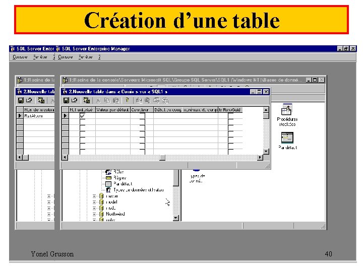Select the yellow Règles icon in the tree
Screen dimensions: 363x272
pyautogui.click(x=108, y=178)
